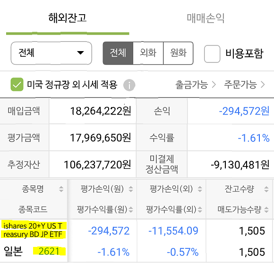Click the 추정자산 value 106,237,720원
Viewport: 274px width, 263px height.
pos(97,165)
